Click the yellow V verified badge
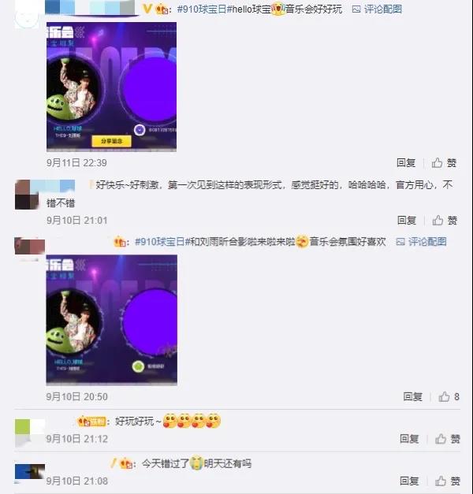The height and width of the screenshot is (494, 473). [147, 9]
